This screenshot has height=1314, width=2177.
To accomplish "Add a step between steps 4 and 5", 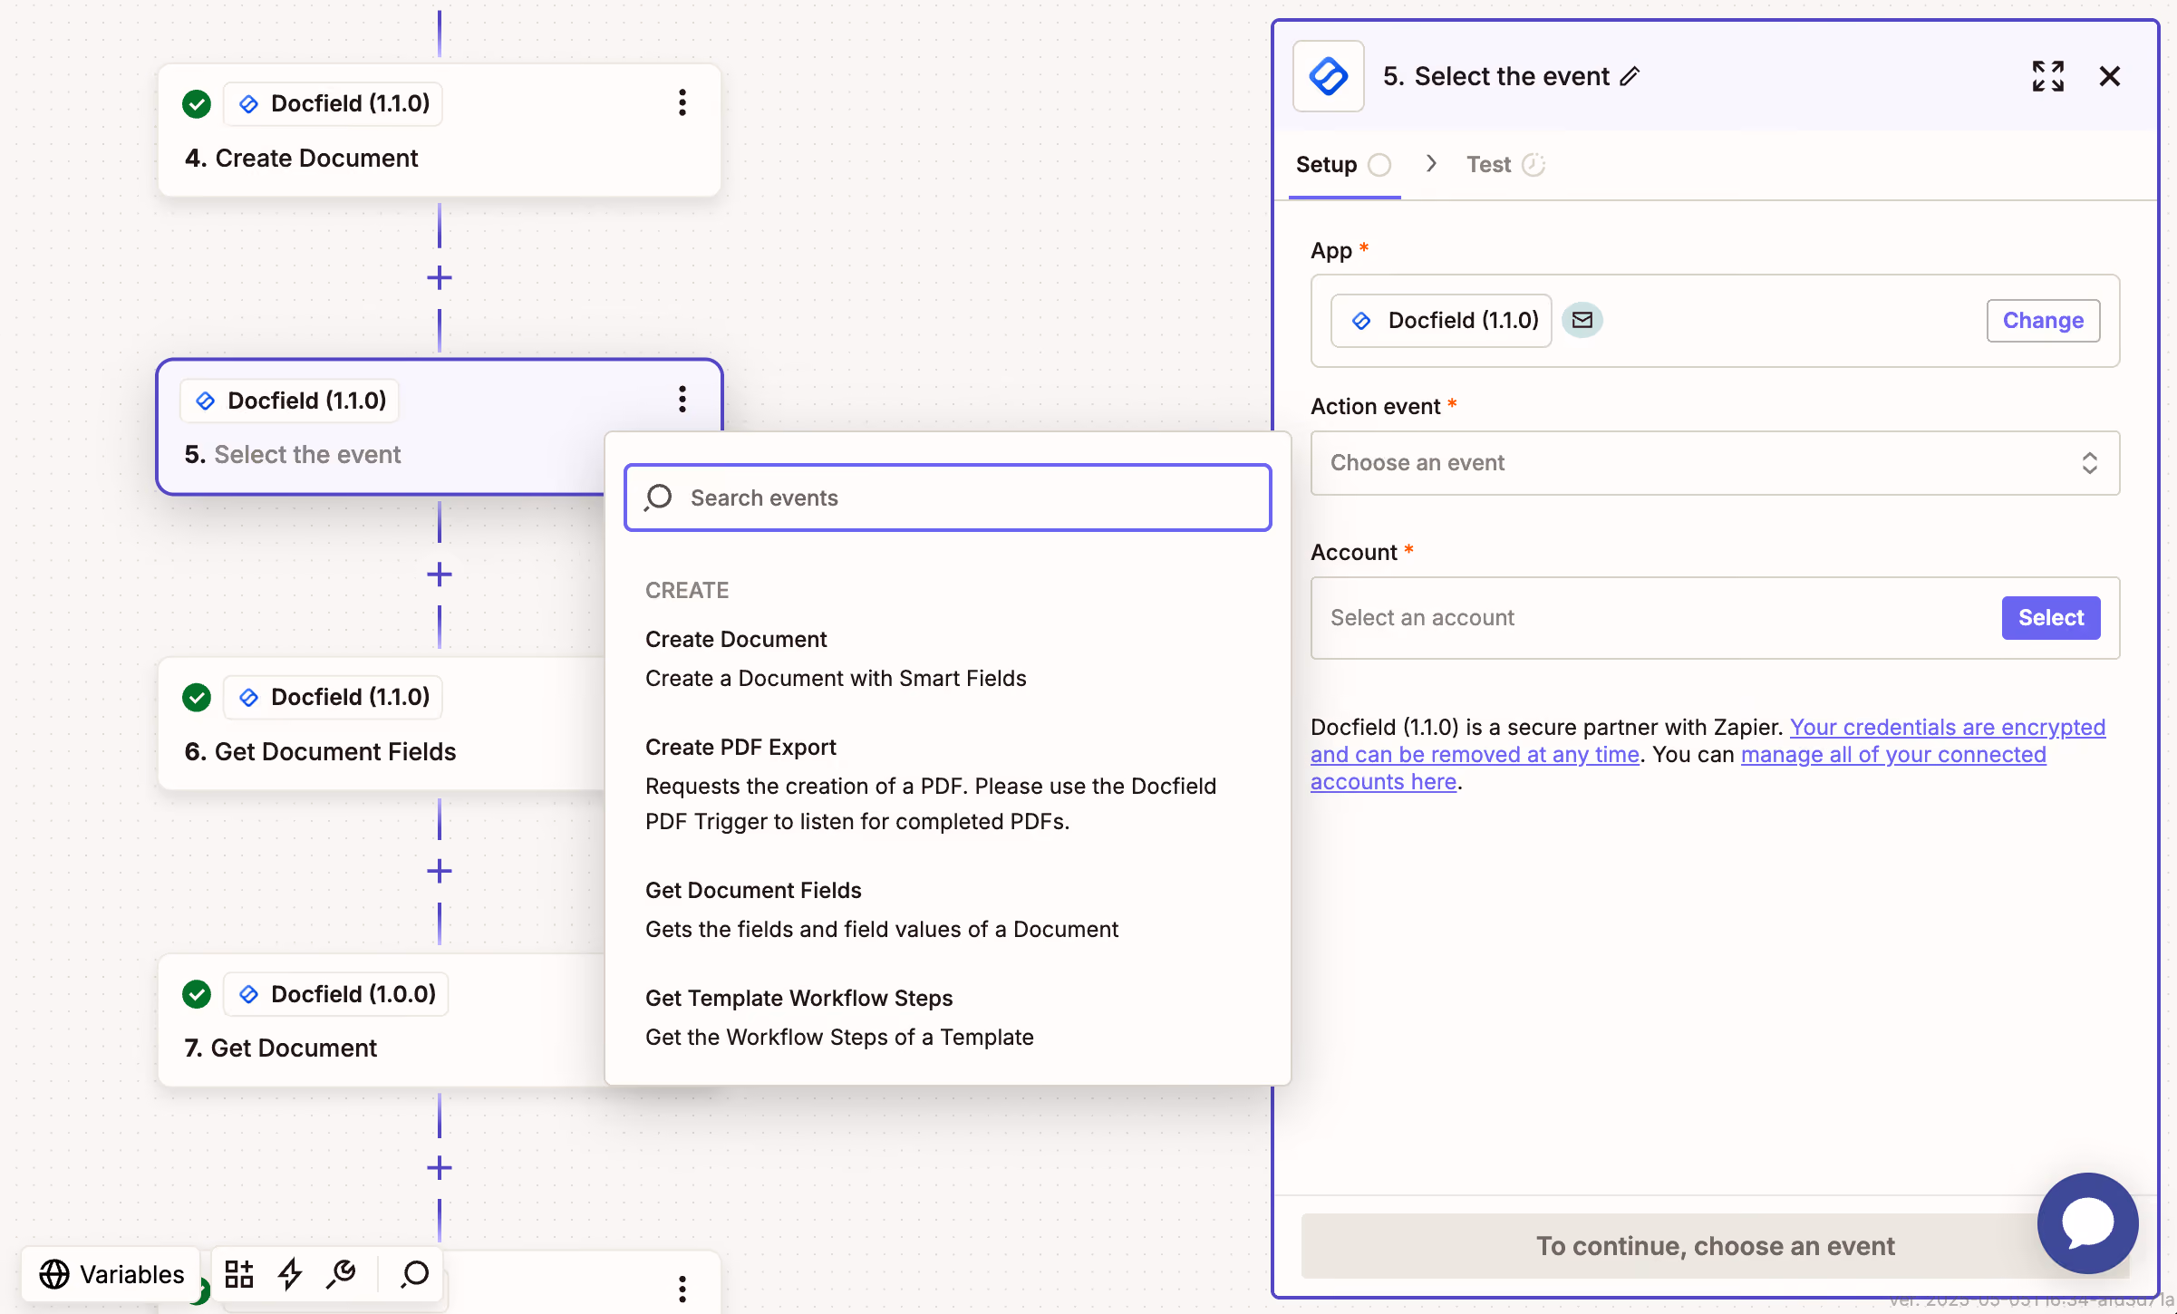I will click(440, 277).
